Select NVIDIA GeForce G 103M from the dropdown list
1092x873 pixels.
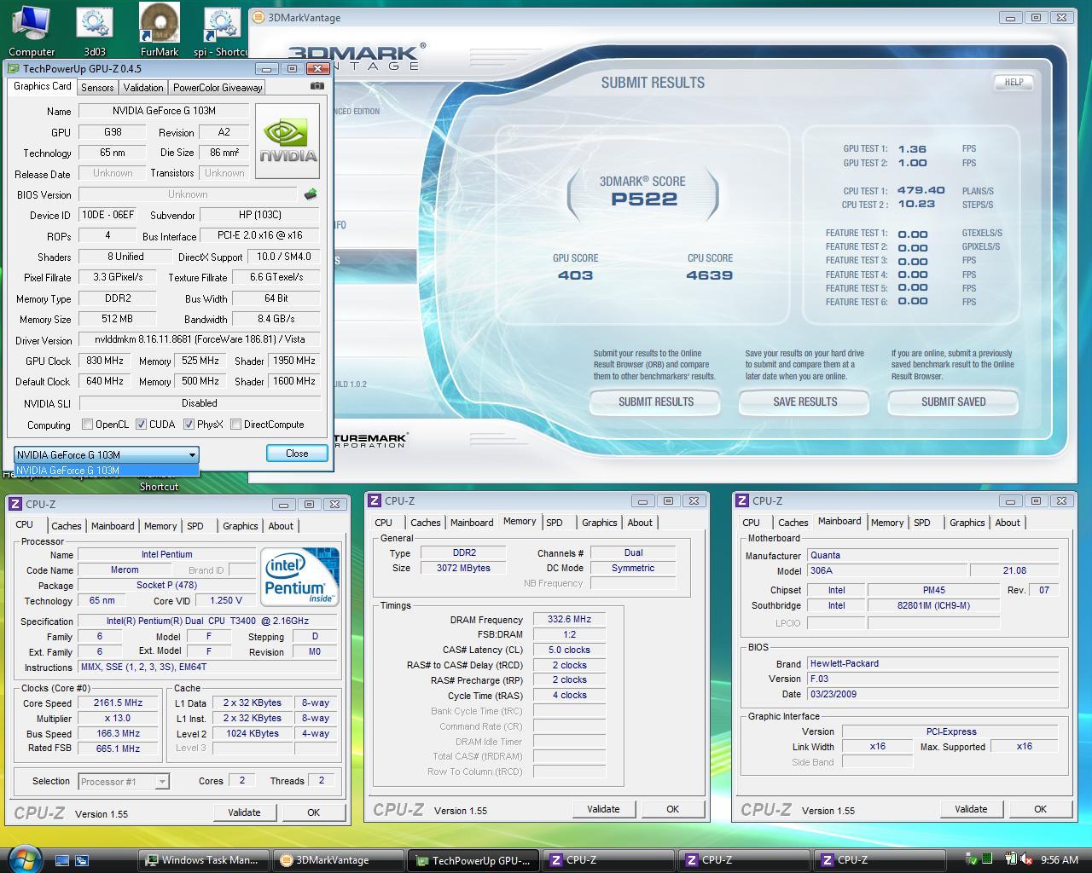tap(107, 470)
